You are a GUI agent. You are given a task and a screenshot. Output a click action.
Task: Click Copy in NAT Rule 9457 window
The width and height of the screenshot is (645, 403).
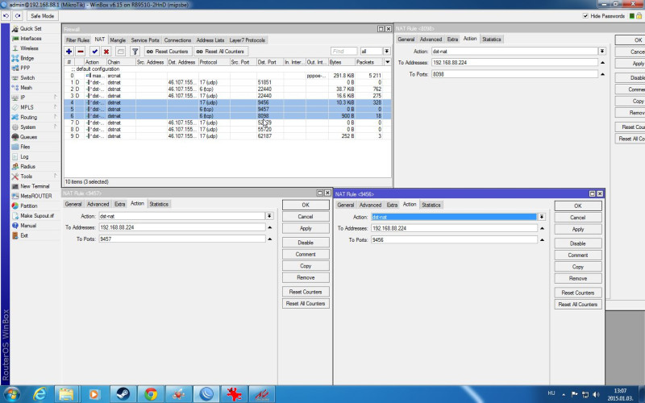pyautogui.click(x=306, y=266)
